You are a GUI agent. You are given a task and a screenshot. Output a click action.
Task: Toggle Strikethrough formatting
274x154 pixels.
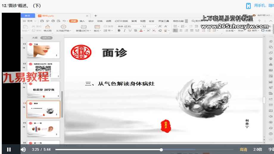[136, 31]
